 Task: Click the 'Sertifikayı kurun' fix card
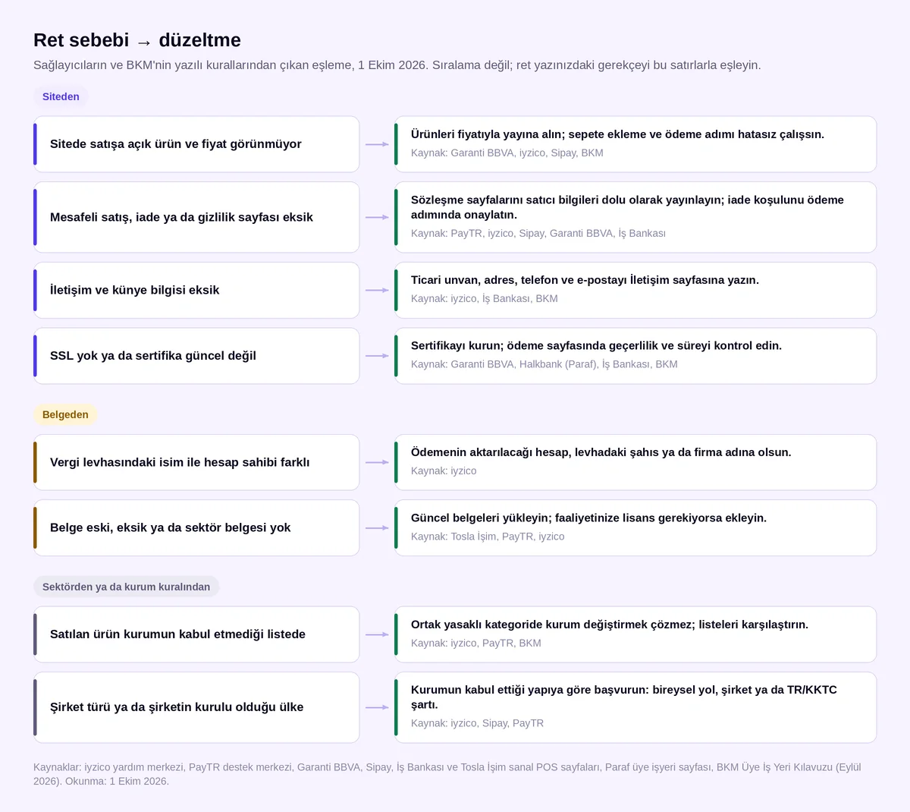click(635, 356)
